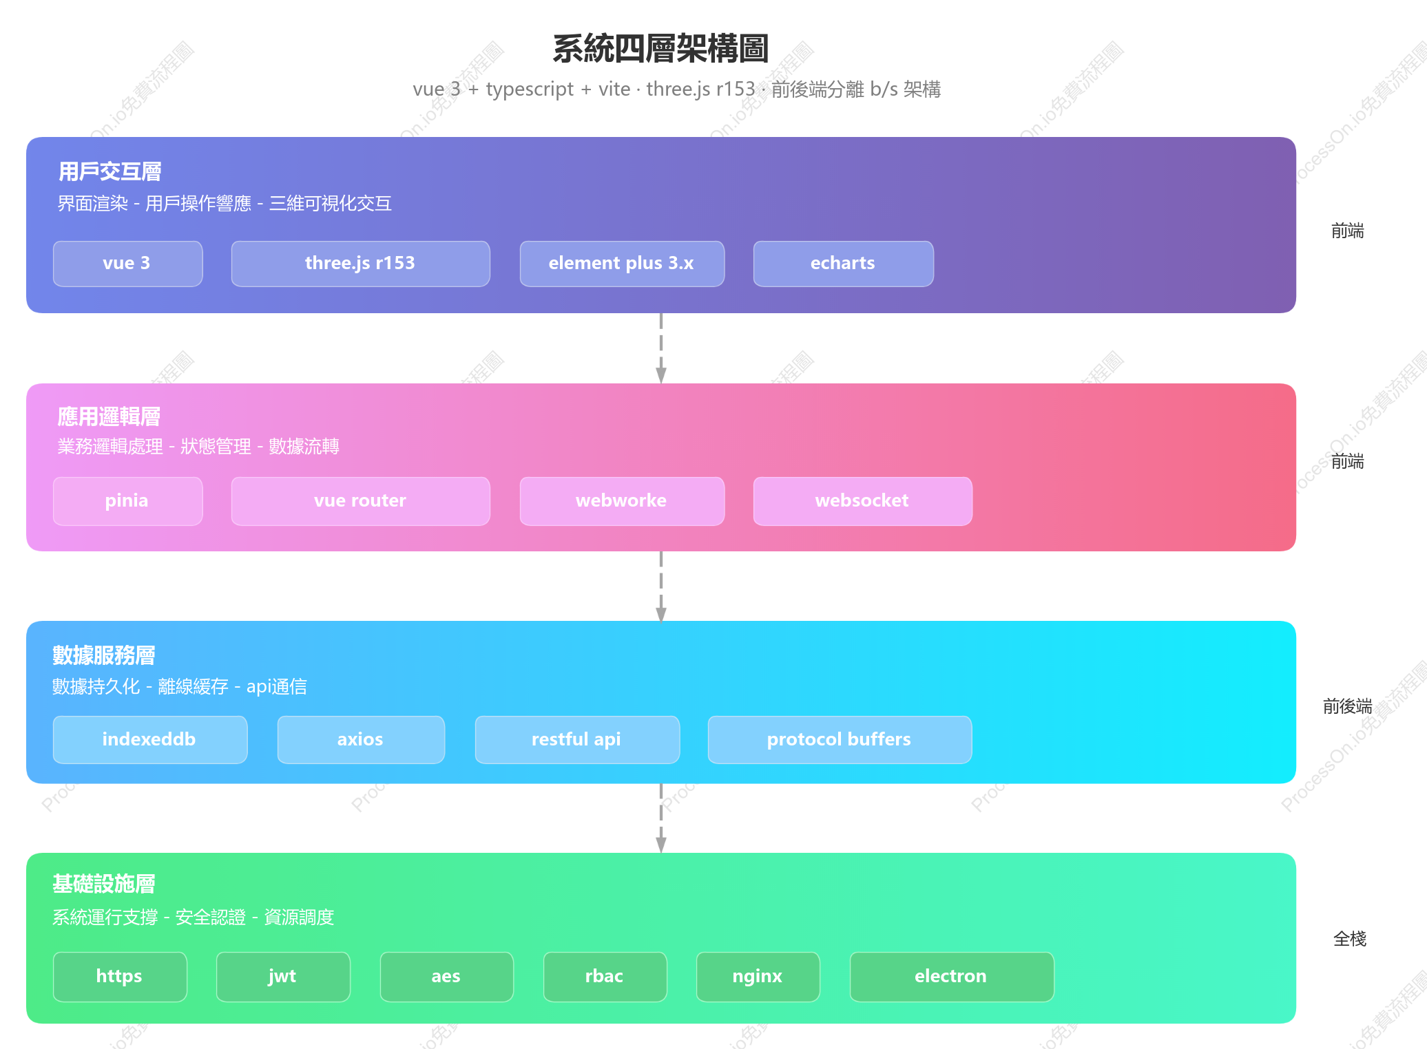Click the nginx box
Image resolution: width=1427 pixels, height=1049 pixels.
[758, 977]
